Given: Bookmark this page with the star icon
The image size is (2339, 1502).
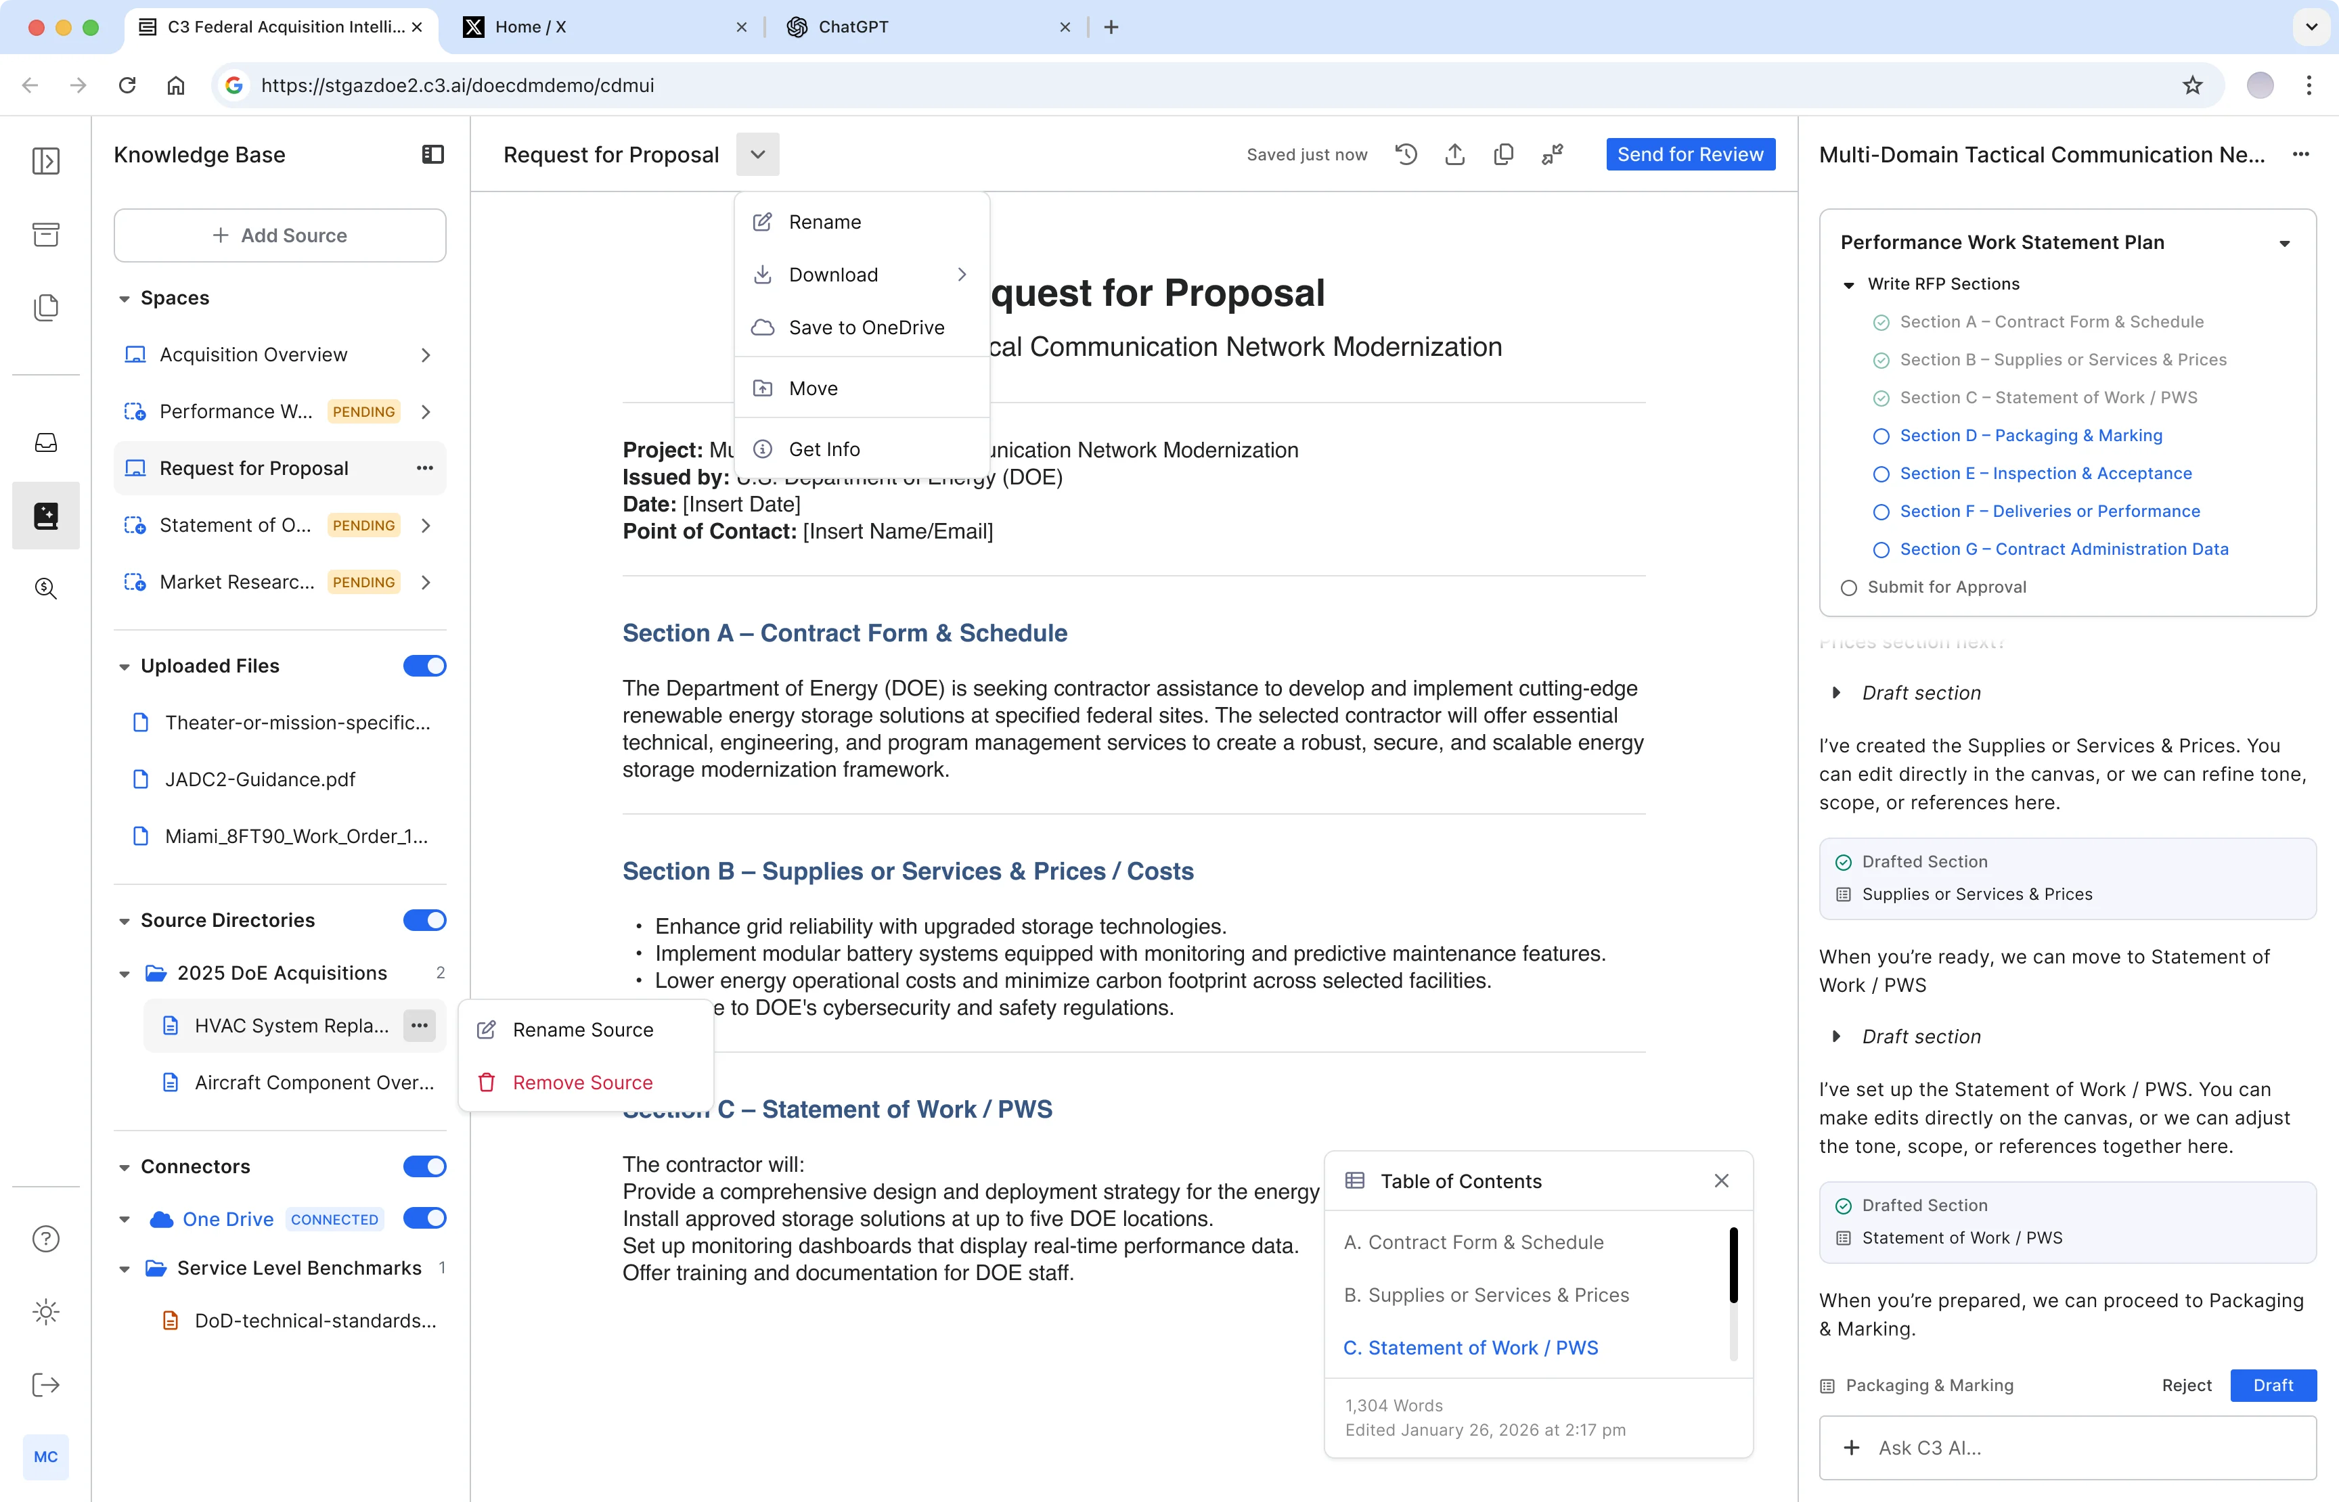Looking at the screenshot, I should point(2193,85).
